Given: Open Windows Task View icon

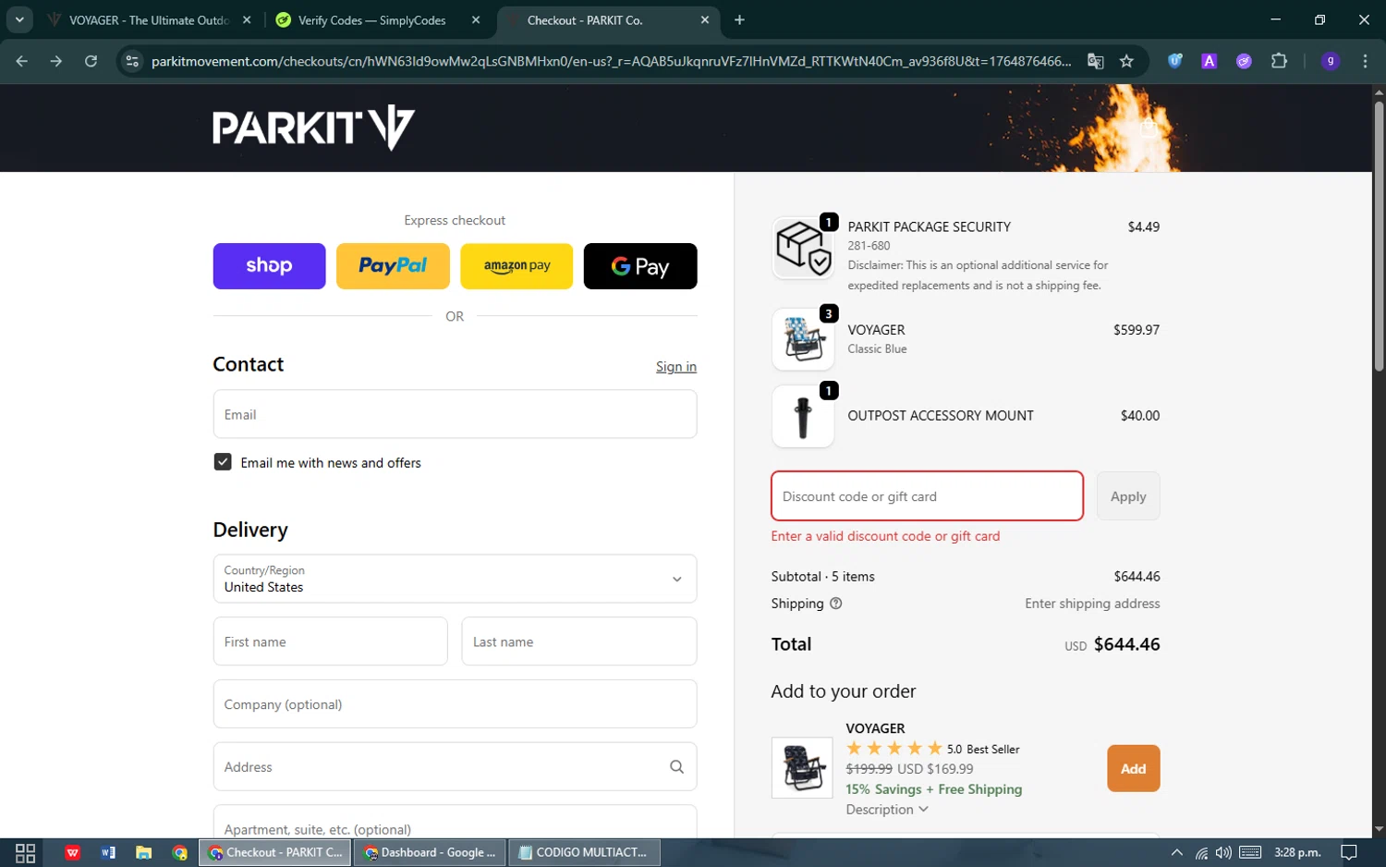Looking at the screenshot, I should tap(25, 852).
